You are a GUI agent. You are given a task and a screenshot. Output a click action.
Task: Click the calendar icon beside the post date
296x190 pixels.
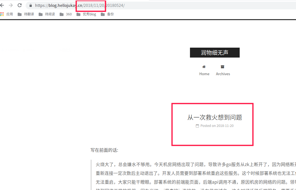(x=197, y=126)
